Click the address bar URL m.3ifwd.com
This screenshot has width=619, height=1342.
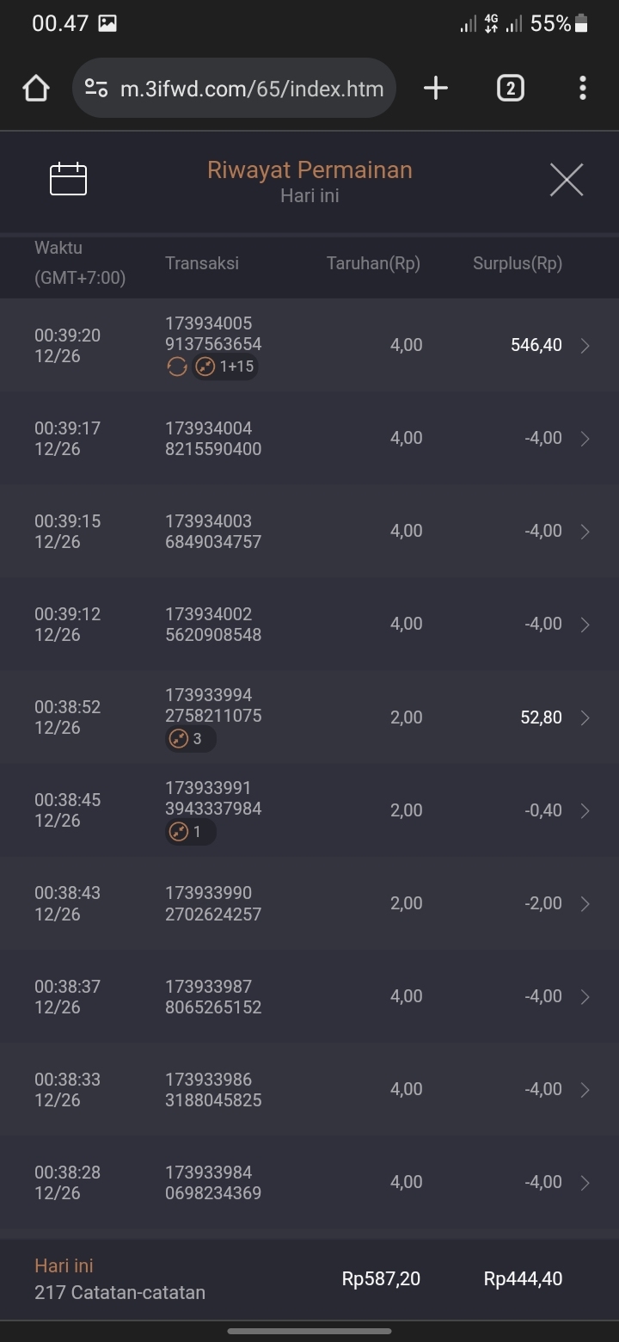(251, 88)
